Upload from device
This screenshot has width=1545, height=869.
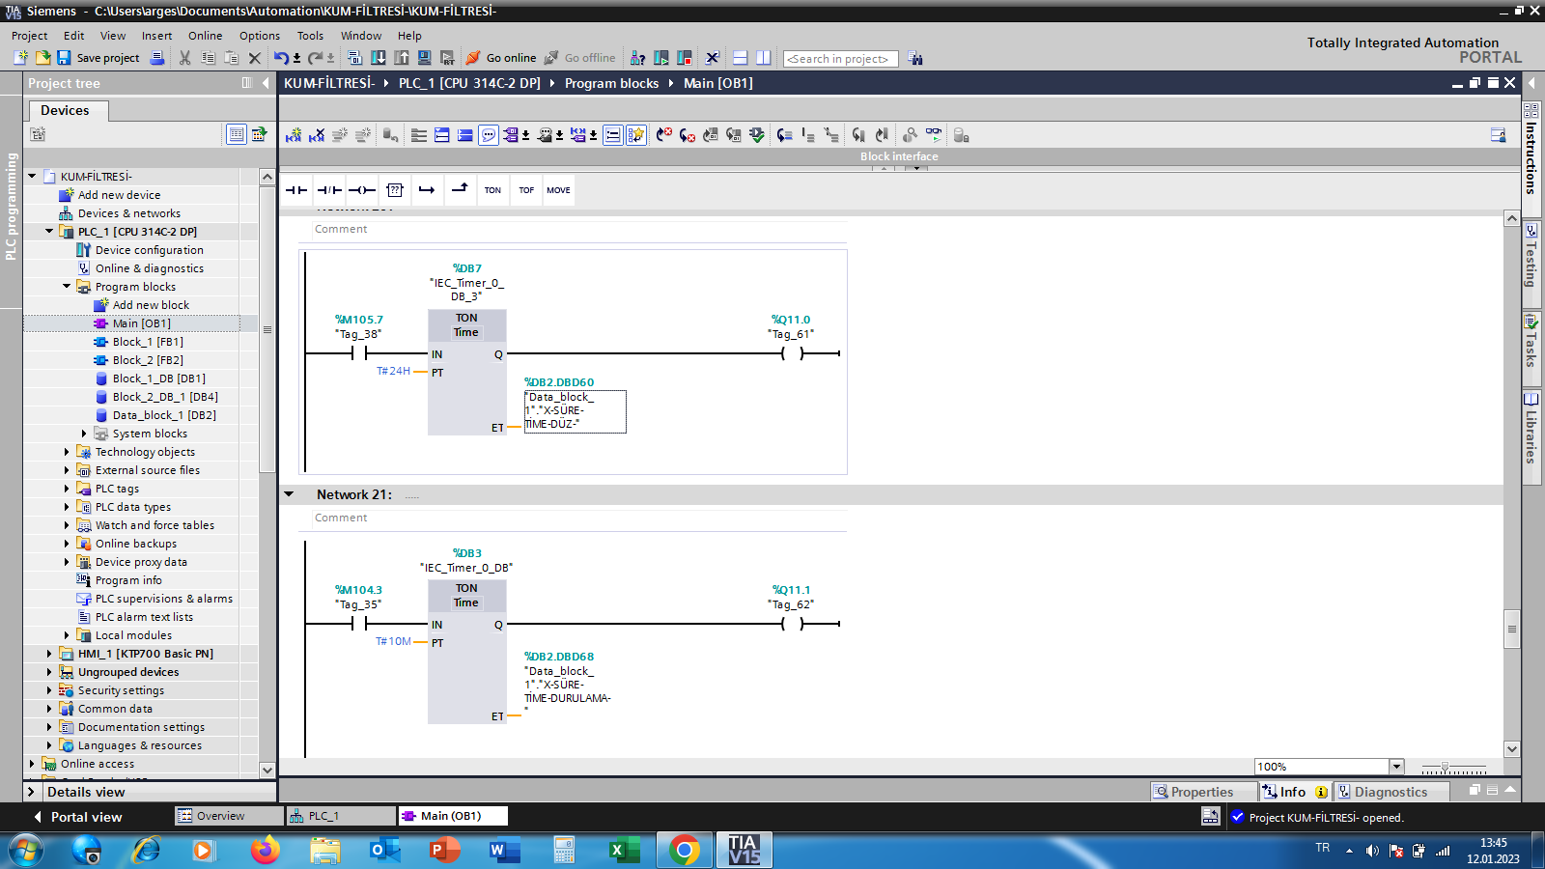pos(402,58)
